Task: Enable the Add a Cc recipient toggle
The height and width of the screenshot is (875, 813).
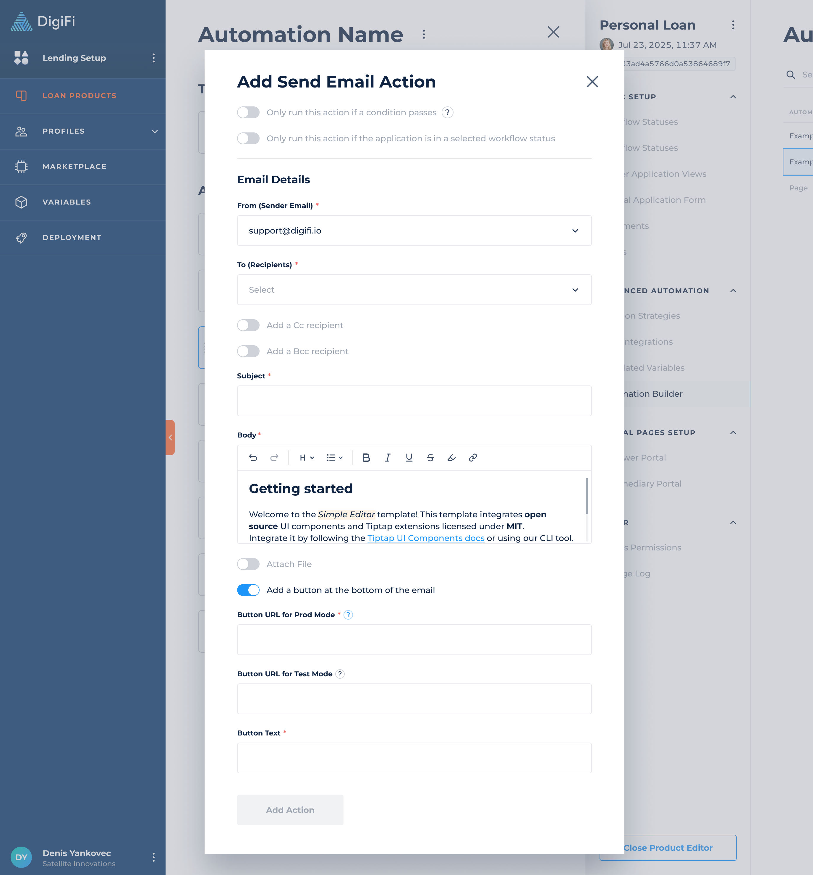Action: (248, 325)
